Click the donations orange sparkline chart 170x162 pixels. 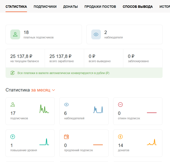pos(152,142)
